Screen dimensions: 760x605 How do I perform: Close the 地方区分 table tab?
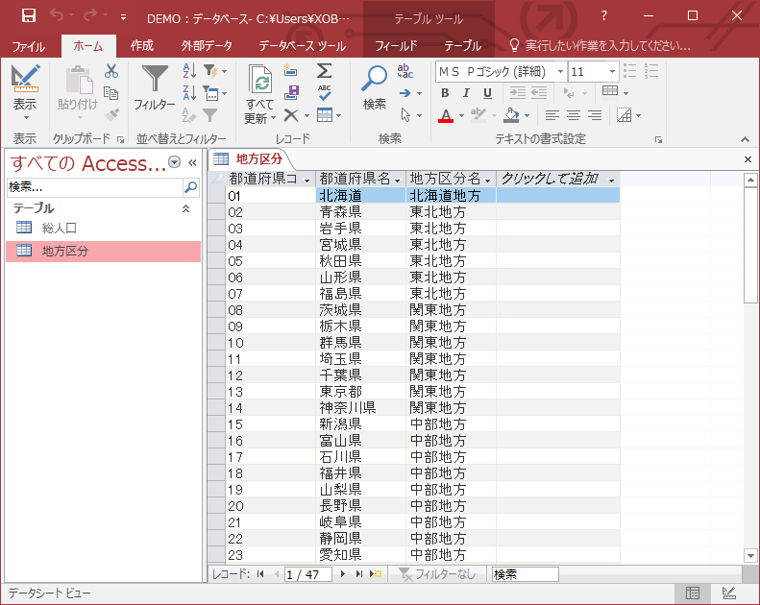(748, 159)
